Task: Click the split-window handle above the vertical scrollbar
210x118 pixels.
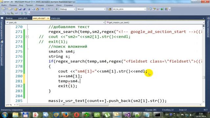Action: click(203, 26)
